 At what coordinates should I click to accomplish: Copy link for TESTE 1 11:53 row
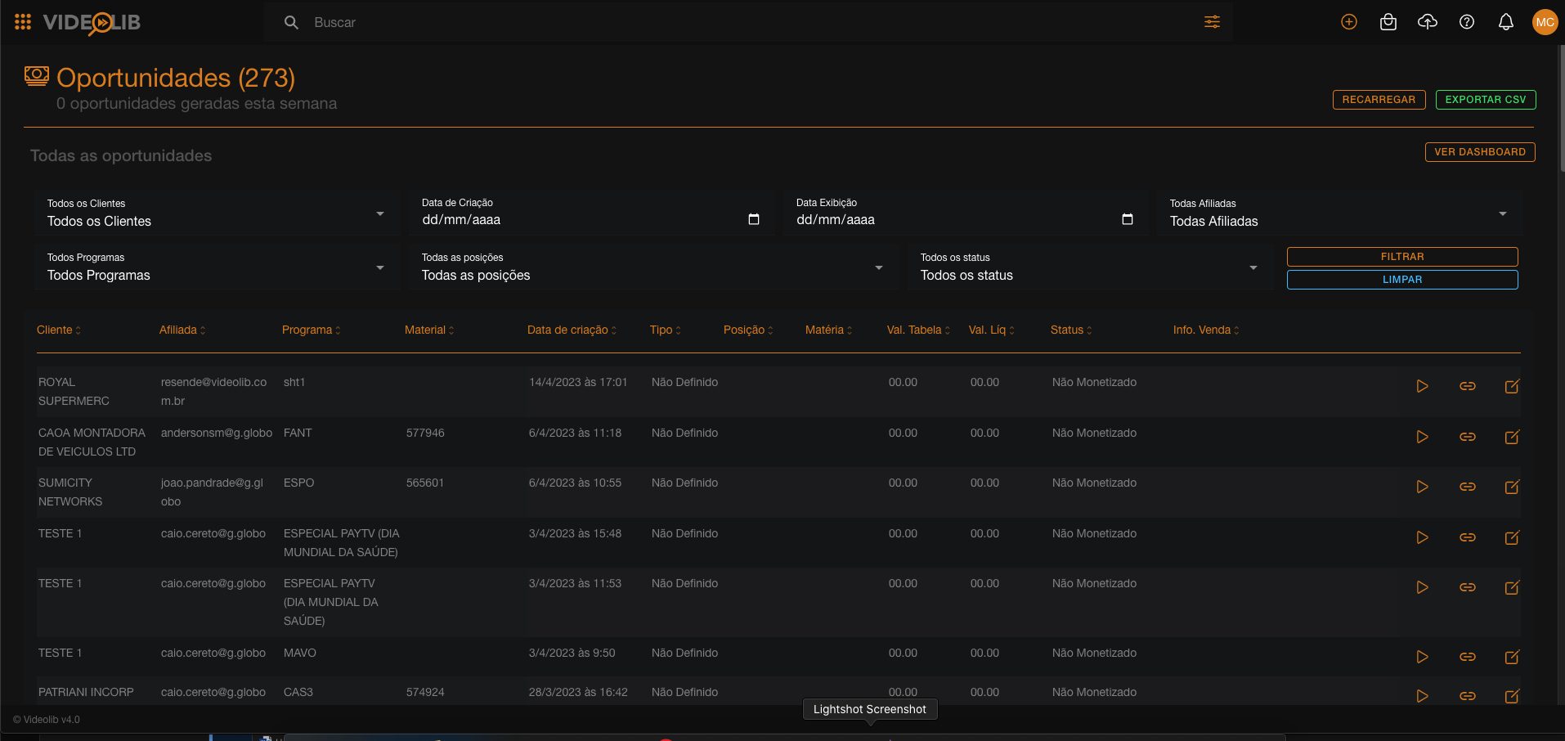coord(1468,587)
